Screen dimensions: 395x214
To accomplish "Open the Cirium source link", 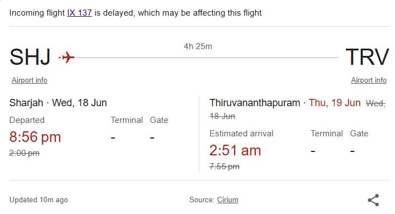I will click(x=228, y=199).
